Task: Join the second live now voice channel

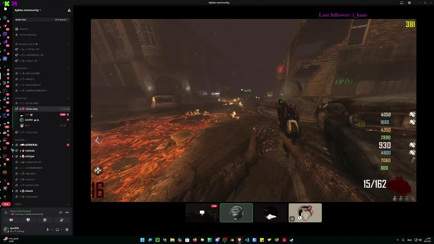Action: (x=42, y=132)
